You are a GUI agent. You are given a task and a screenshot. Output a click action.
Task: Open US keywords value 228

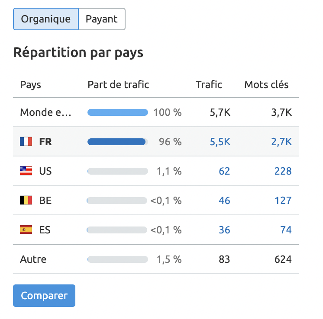point(283,171)
